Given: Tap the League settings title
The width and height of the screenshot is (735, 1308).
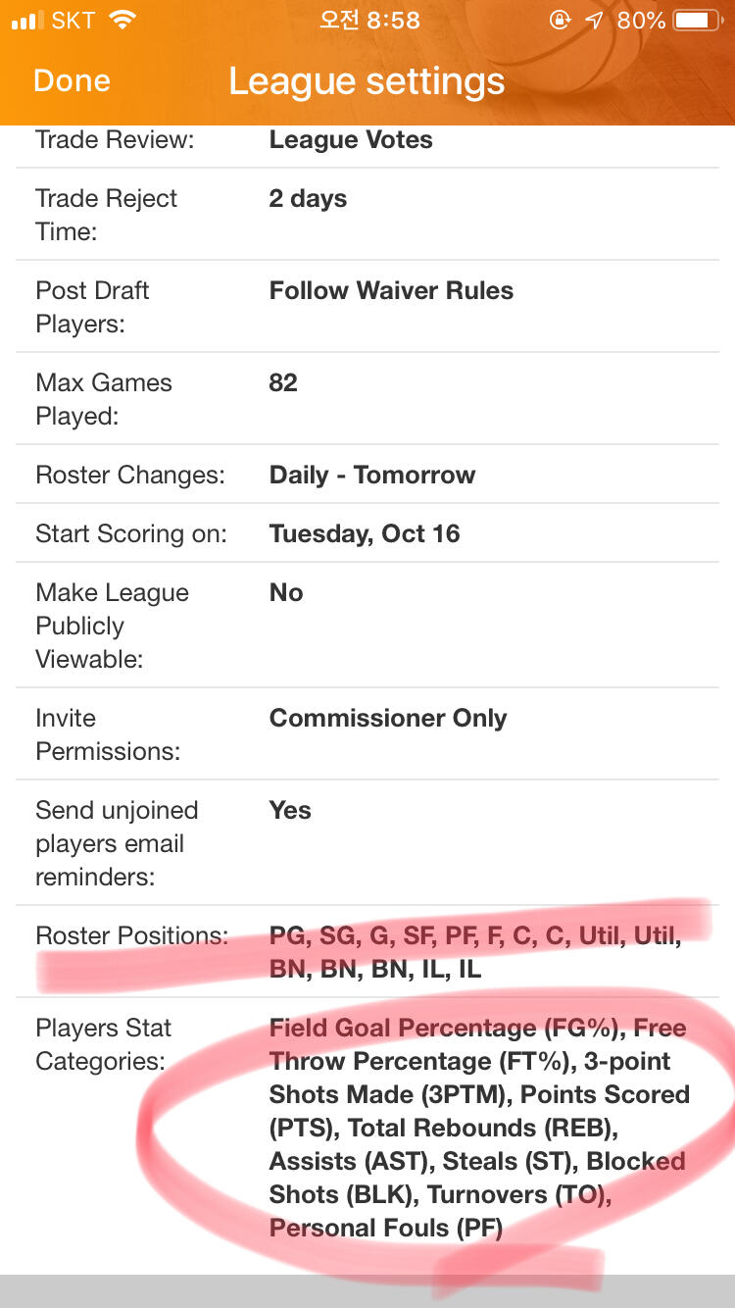Looking at the screenshot, I should [367, 81].
